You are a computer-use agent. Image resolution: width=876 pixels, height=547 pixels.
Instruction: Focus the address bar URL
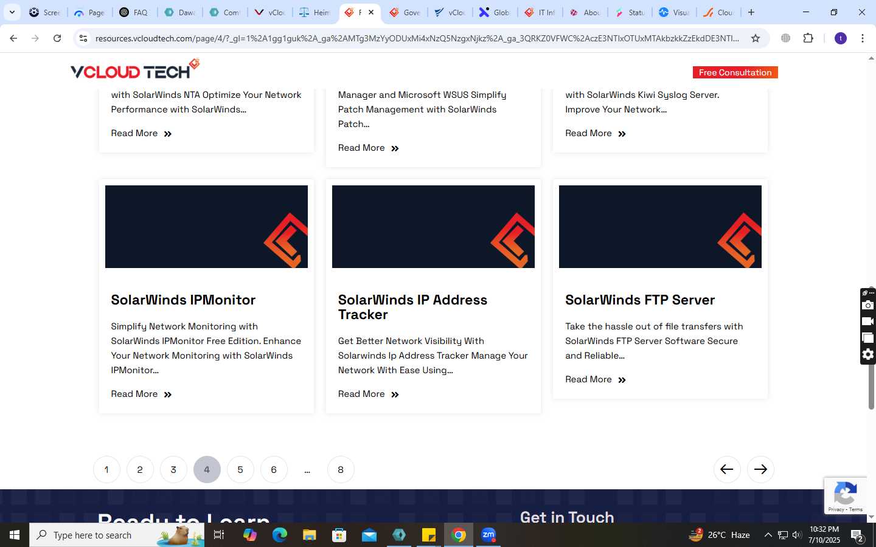[x=417, y=38]
